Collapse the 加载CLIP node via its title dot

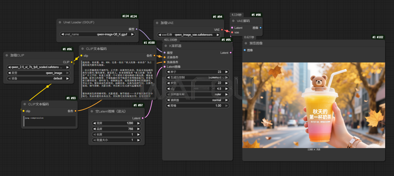(x=7, y=55)
